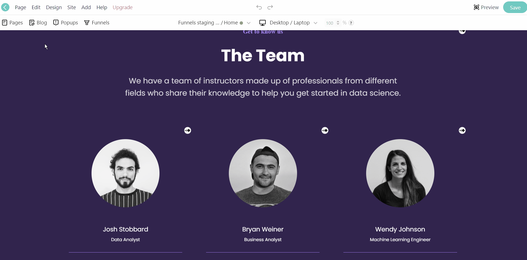Open the Design menu
Viewport: 527px width, 260px height.
(54, 7)
